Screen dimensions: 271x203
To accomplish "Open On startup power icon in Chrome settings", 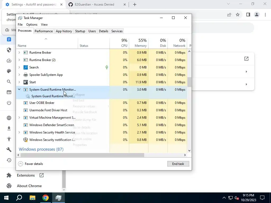I will pos(9,103).
